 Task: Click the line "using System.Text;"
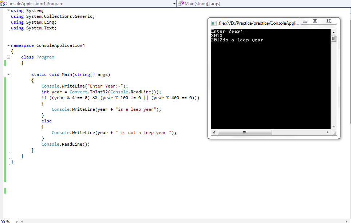33,28
